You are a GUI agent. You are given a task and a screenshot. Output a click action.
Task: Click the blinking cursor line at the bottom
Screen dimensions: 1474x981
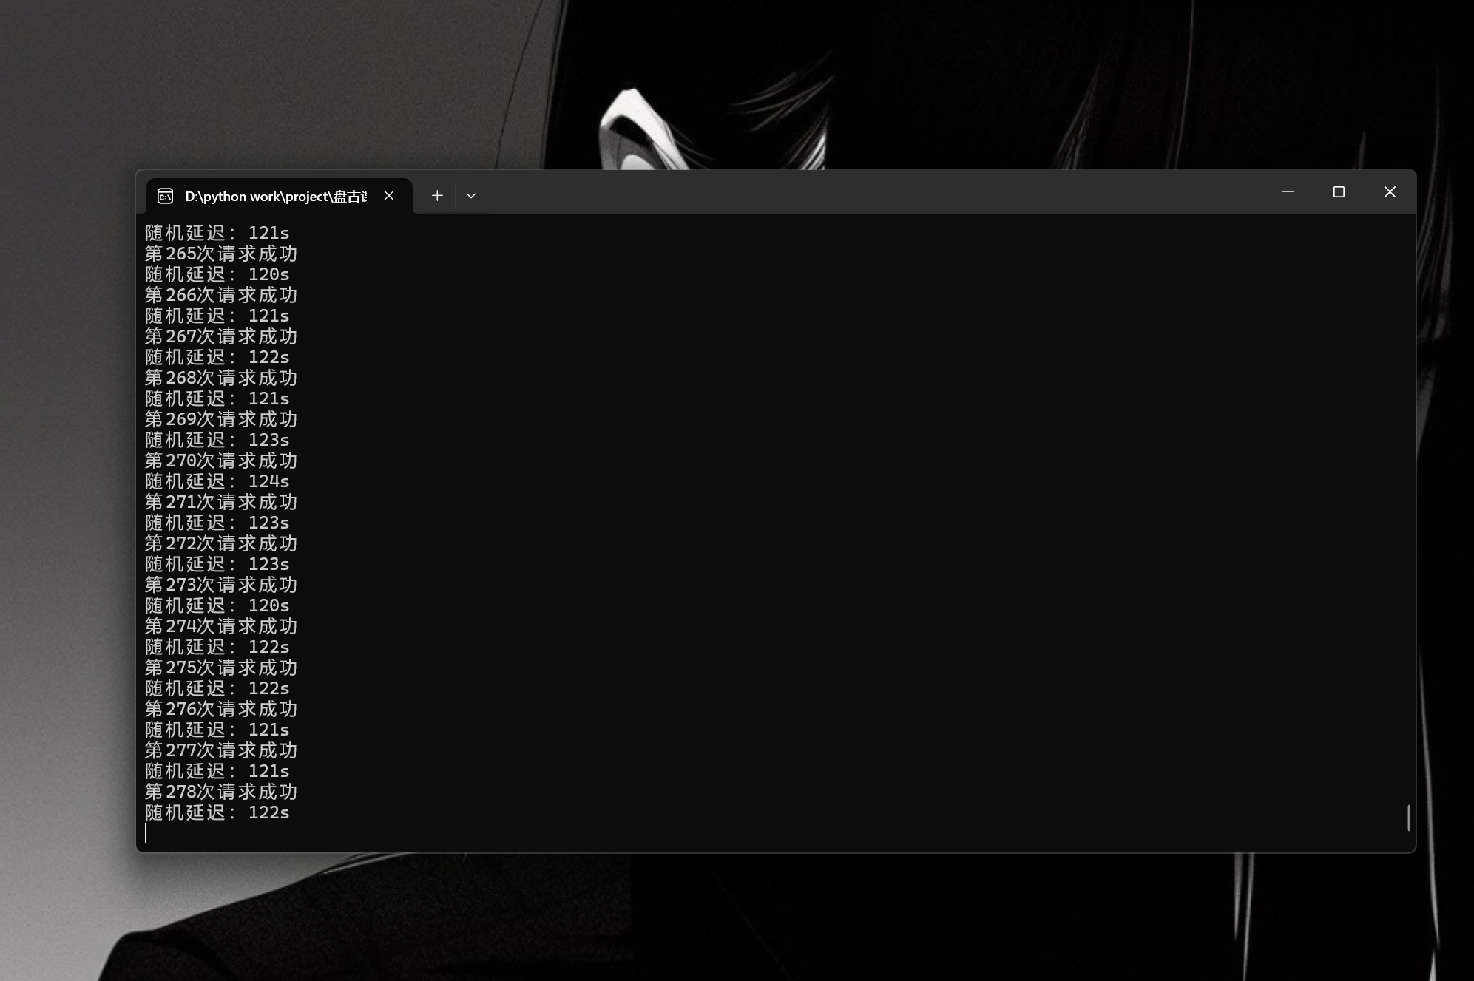[x=146, y=834]
